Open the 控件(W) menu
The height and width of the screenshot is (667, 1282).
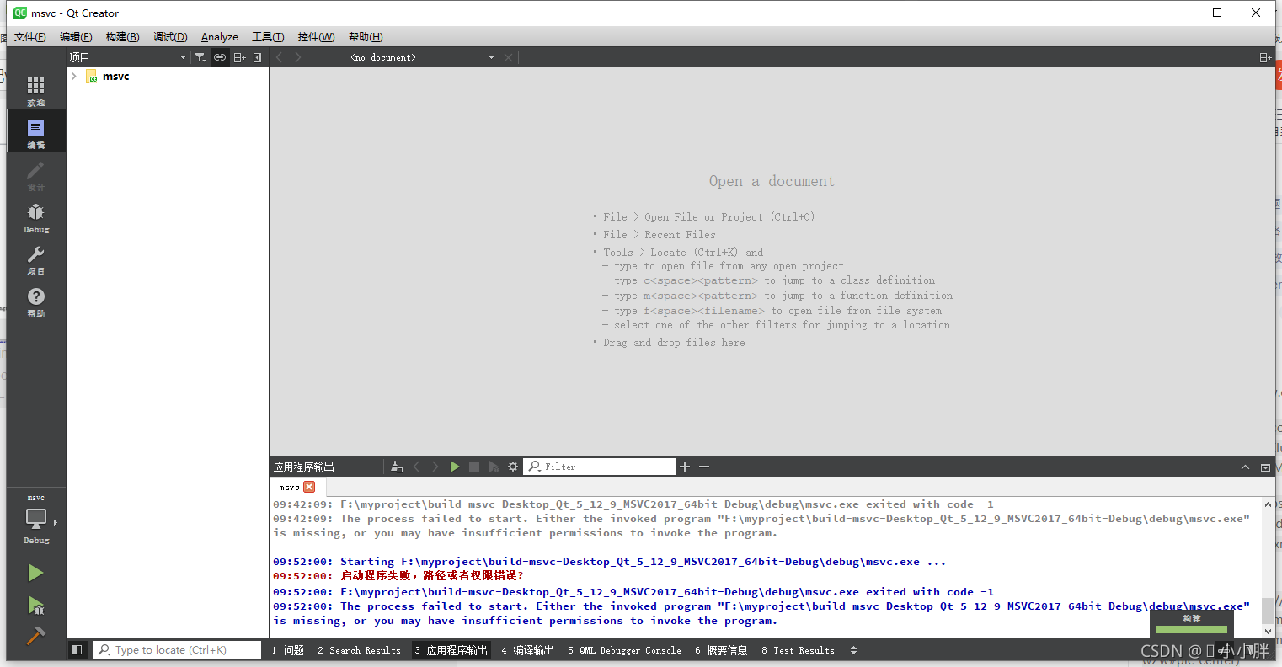point(317,37)
